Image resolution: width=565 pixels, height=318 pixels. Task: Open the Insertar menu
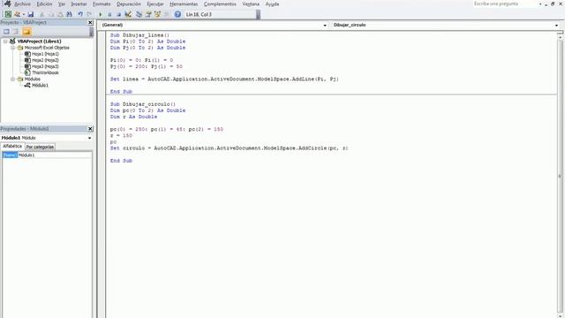click(79, 4)
